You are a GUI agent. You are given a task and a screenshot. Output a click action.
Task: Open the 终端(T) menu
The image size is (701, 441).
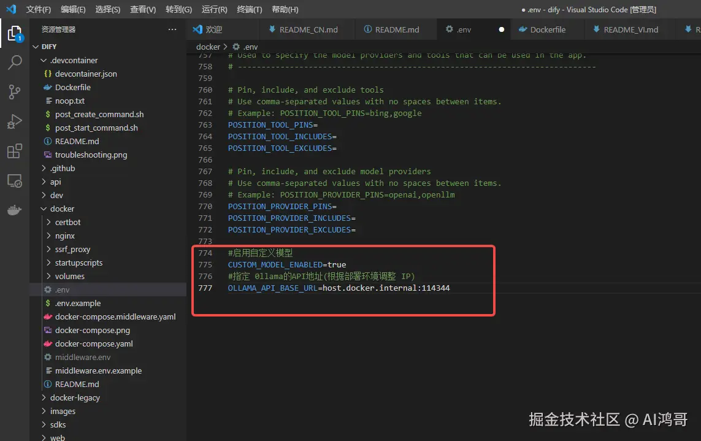coord(249,9)
